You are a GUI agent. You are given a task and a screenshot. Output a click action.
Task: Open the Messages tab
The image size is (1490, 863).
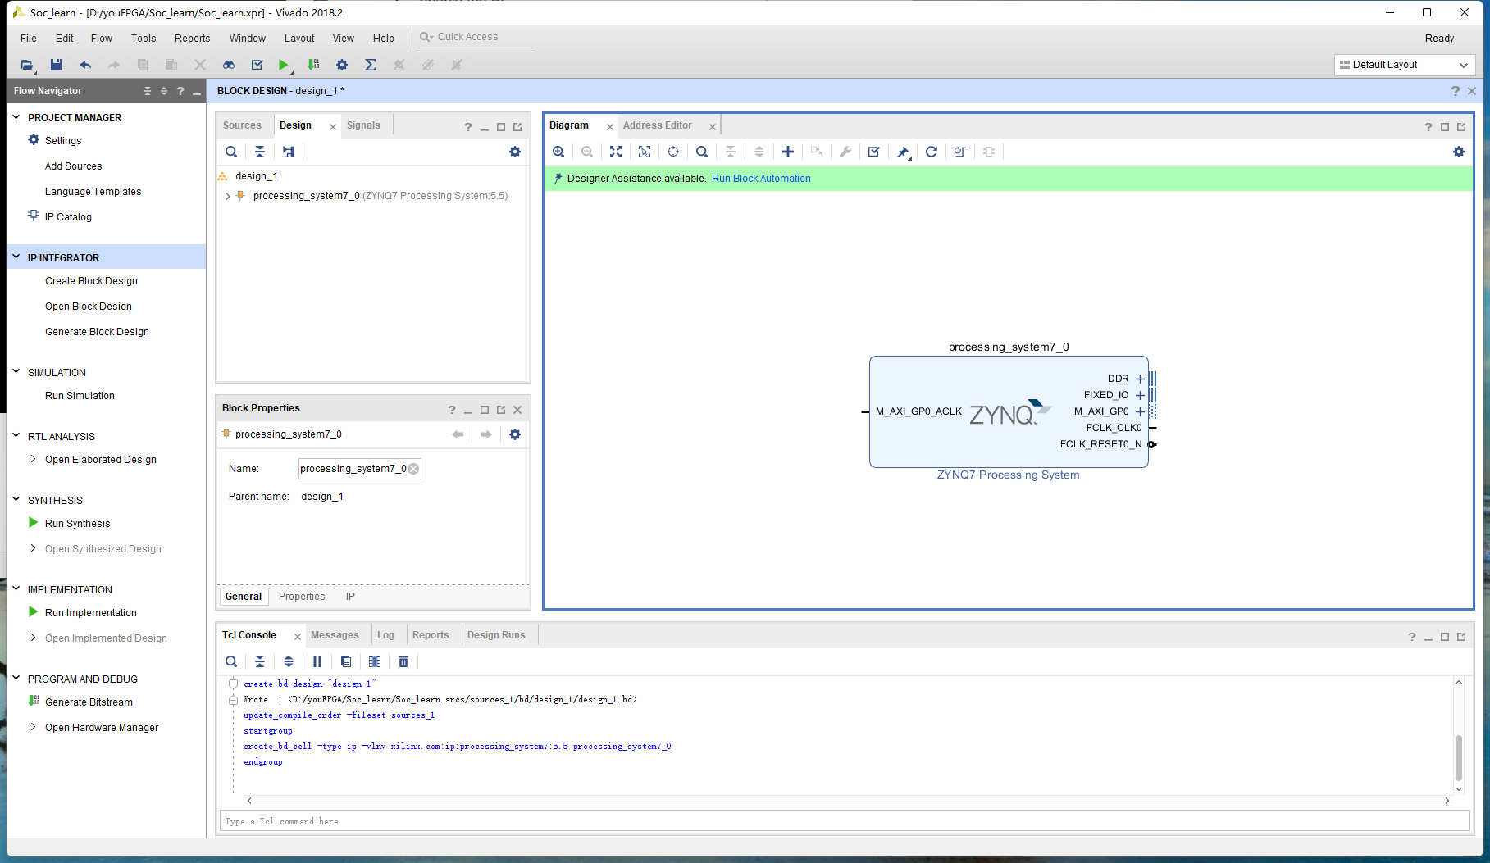[335, 635]
